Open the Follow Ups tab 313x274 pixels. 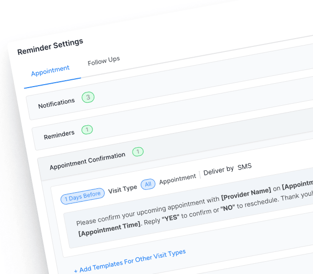pos(104,62)
